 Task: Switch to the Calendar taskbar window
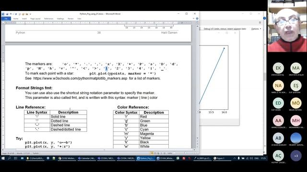tap(87, 158)
